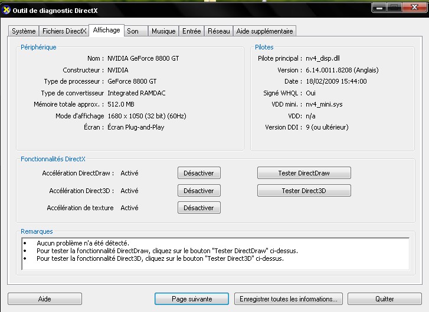Show the Réseau tab
This screenshot has height=312, width=429.
tap(219, 31)
